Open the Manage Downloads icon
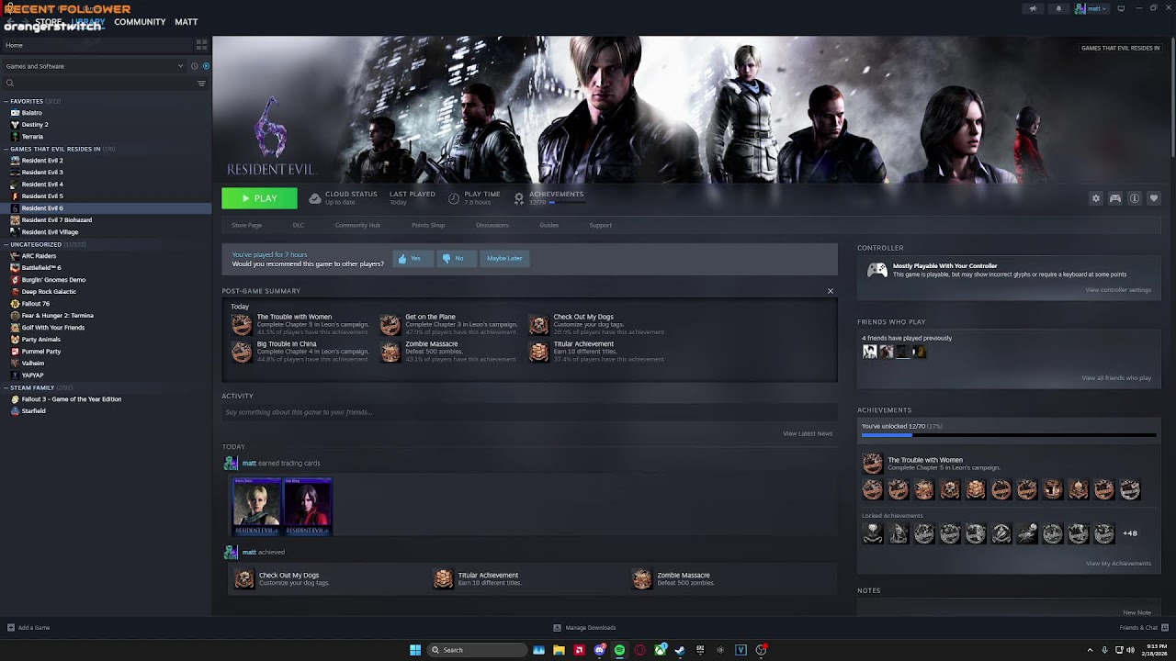The image size is (1176, 661). (557, 628)
